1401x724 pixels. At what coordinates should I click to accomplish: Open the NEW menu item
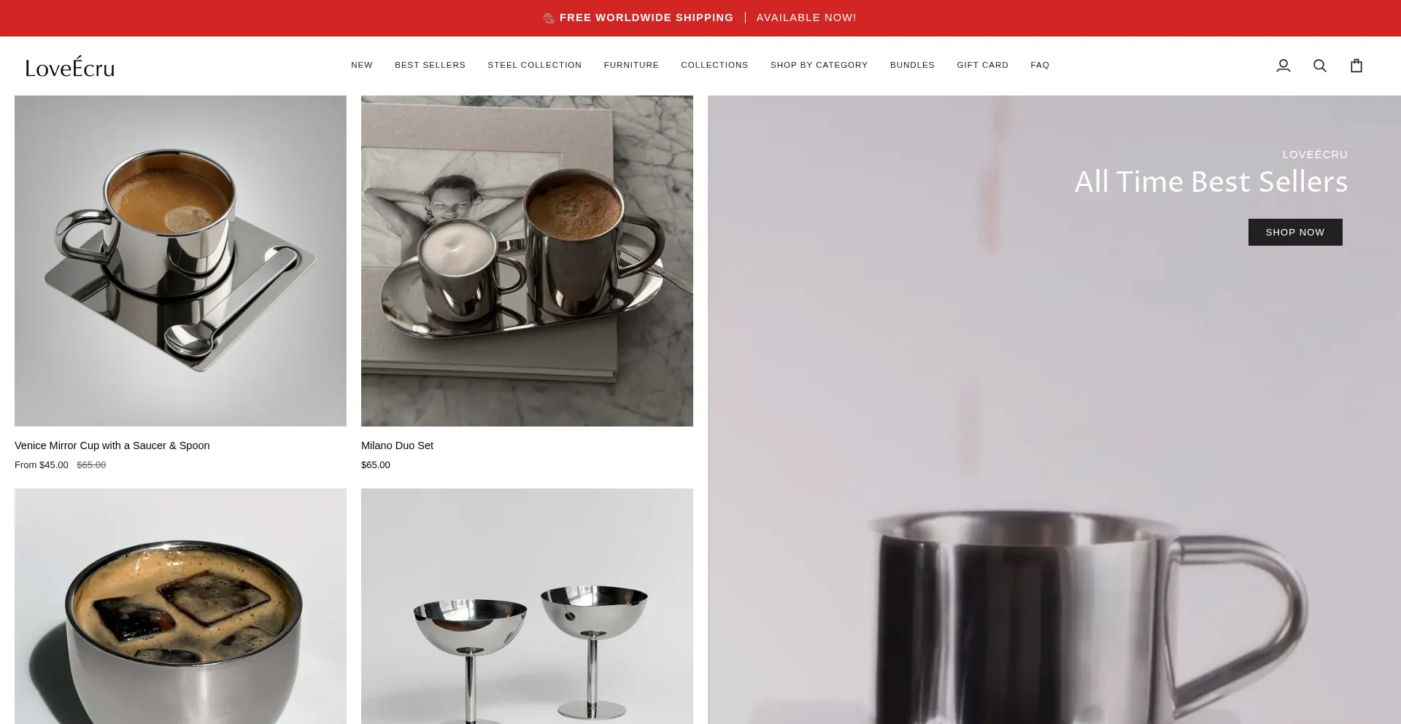pyautogui.click(x=362, y=65)
